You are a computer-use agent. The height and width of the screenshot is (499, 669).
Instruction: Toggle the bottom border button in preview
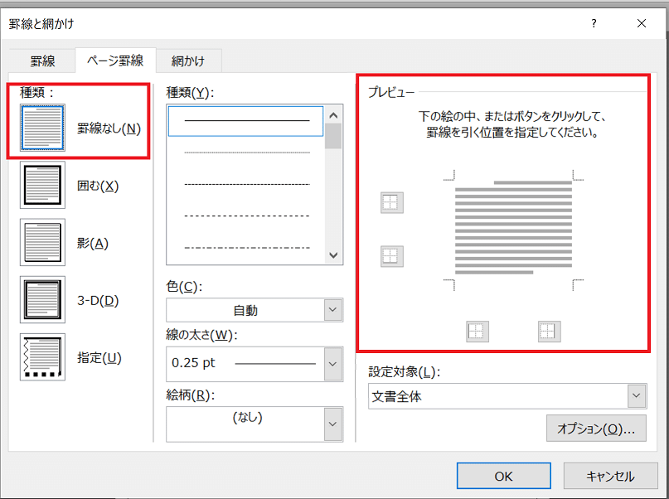pos(391,256)
